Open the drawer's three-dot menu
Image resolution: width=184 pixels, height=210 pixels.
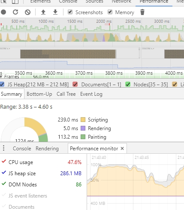click(x=4, y=148)
